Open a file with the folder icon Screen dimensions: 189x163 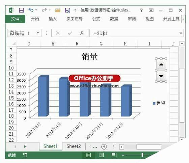point(58,10)
